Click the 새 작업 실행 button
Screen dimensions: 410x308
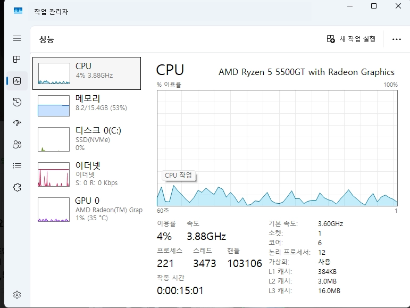tap(351, 39)
